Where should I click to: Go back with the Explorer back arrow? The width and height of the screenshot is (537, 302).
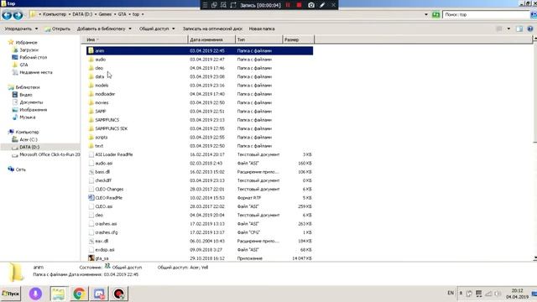click(7, 15)
